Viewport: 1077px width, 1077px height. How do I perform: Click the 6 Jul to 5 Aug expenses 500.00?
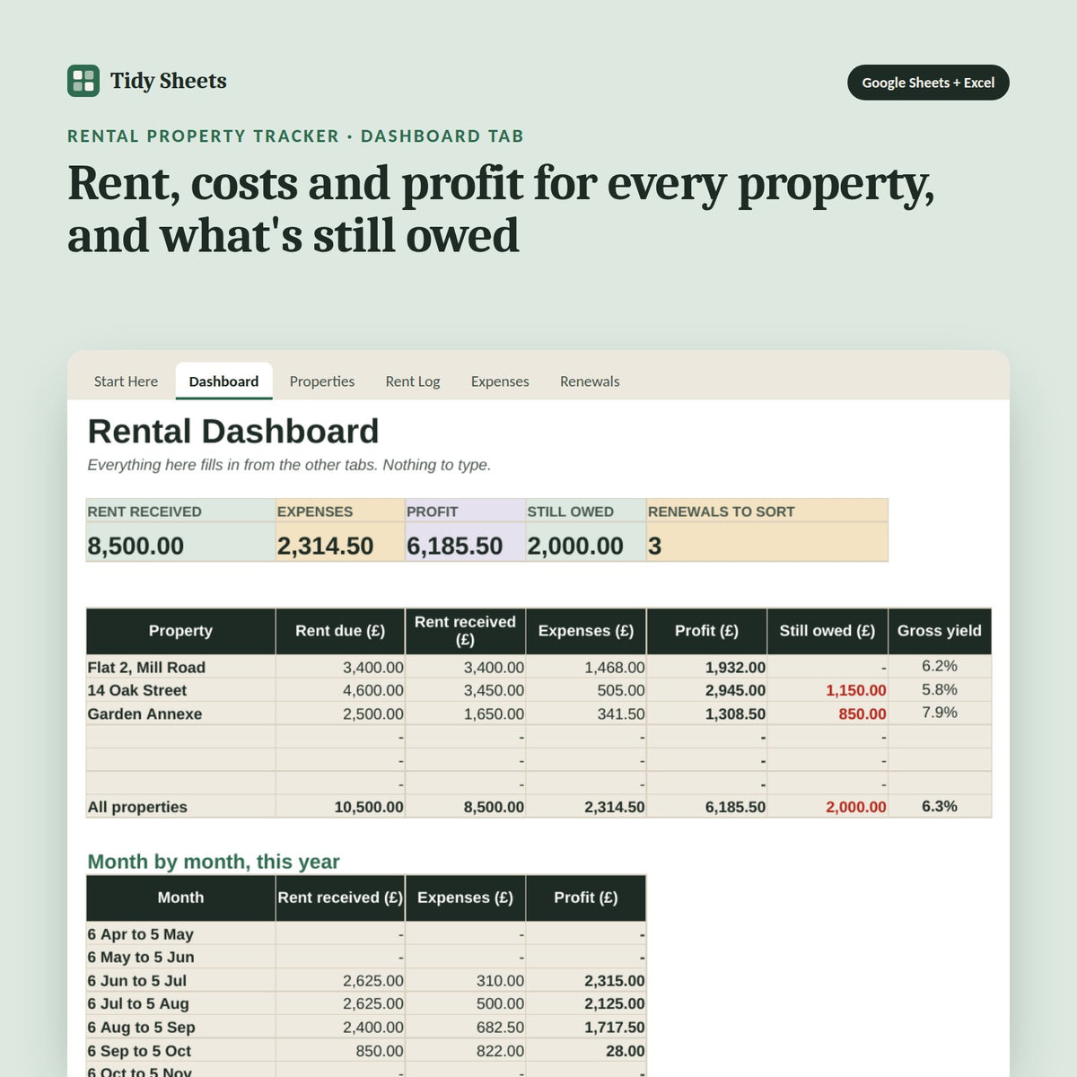coord(501,1003)
